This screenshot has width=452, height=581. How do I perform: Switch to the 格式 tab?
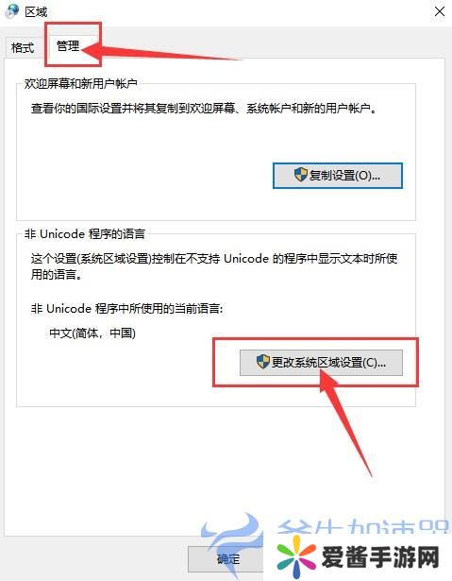(x=23, y=48)
